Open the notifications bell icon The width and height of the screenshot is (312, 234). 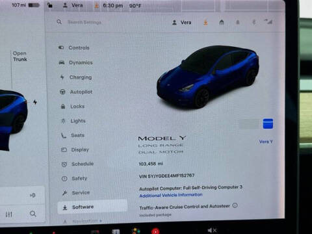coord(238,22)
